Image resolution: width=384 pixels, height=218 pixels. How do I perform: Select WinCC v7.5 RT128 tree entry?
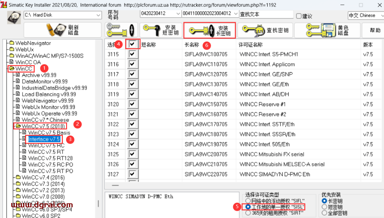tap(50, 158)
